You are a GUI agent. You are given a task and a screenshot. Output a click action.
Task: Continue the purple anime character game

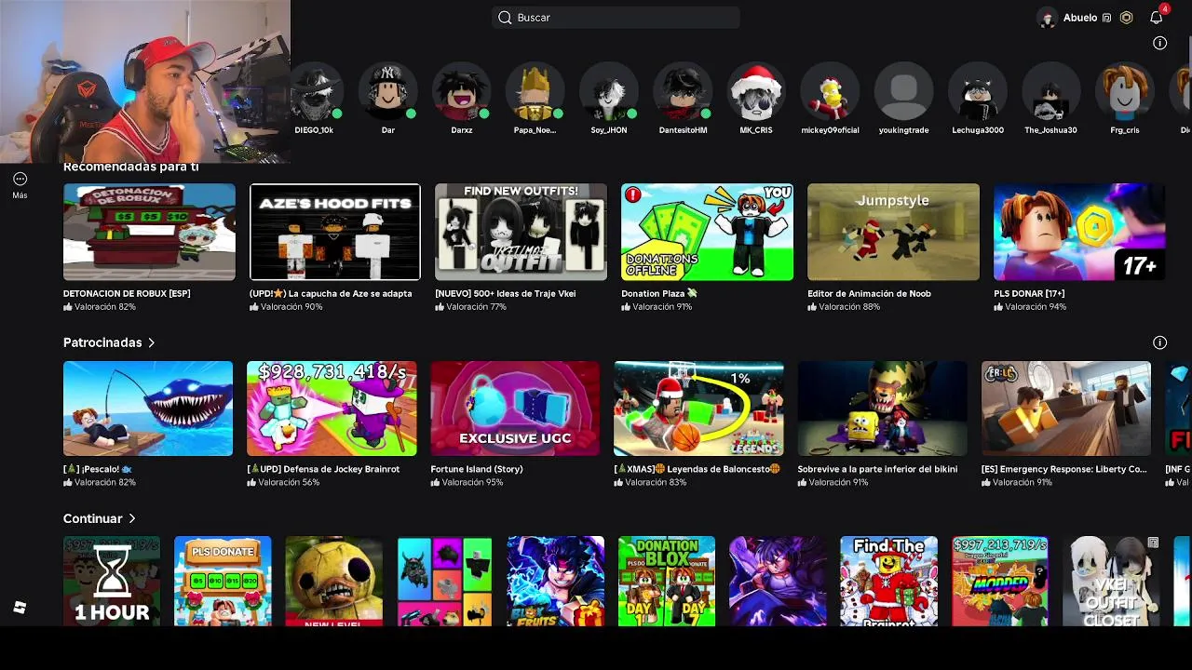point(778,581)
